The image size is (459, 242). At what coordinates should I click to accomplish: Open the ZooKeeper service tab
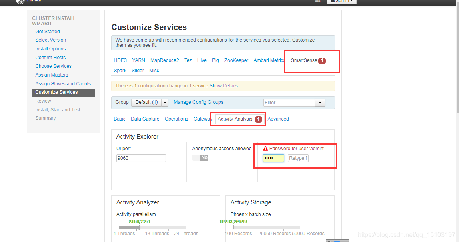236,60
